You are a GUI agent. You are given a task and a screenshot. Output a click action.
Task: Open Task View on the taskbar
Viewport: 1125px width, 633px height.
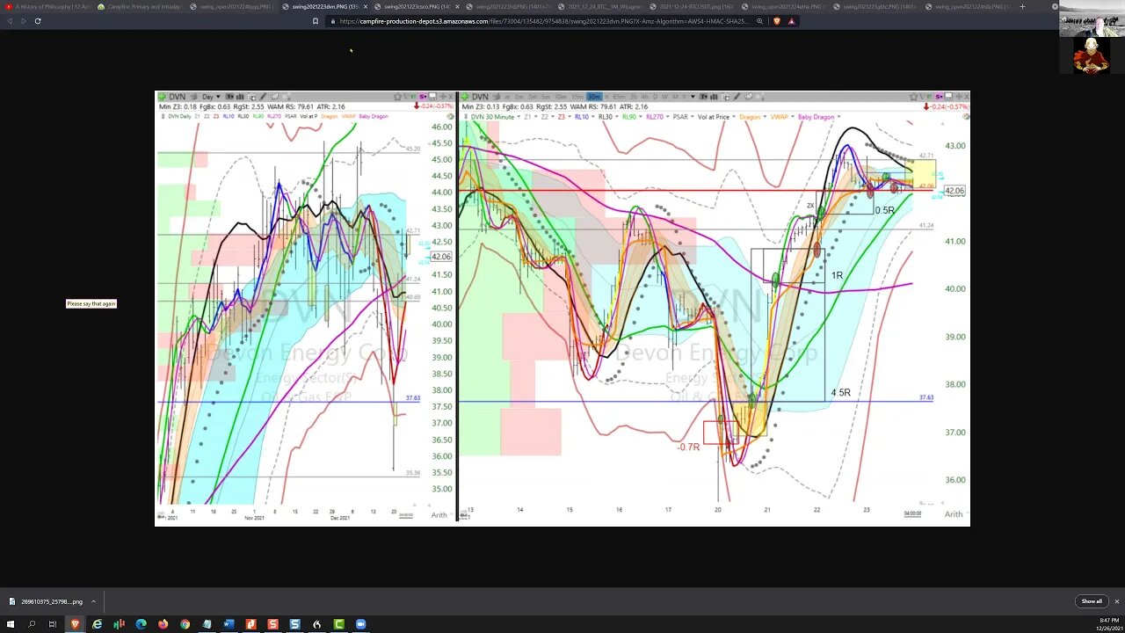(x=53, y=624)
